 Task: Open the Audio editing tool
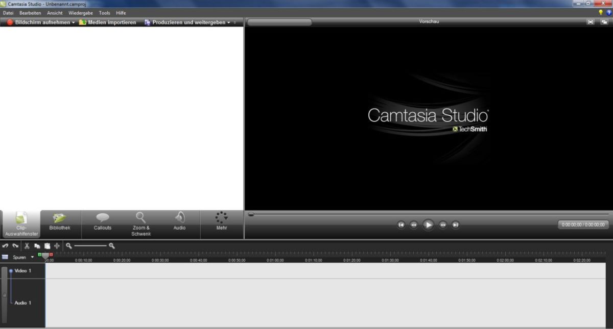coord(180,223)
